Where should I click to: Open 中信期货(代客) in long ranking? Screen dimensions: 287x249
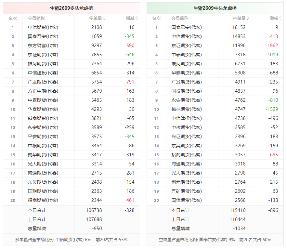tap(43, 27)
